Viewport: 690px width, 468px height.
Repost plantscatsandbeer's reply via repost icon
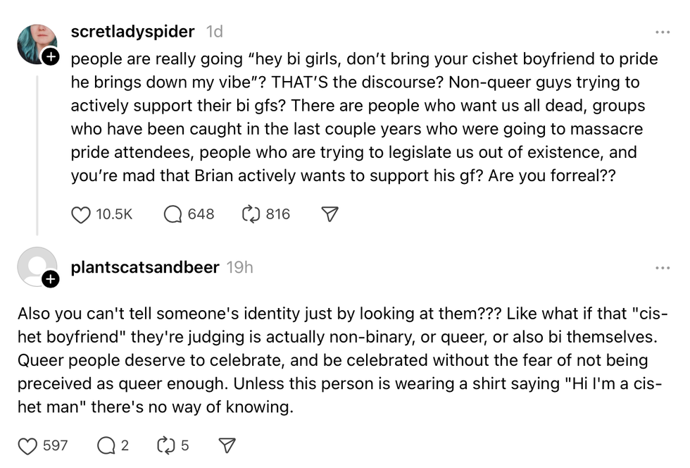tap(165, 445)
